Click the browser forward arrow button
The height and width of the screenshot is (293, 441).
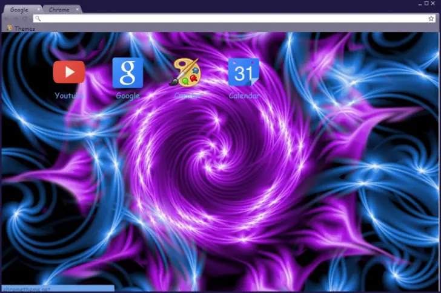(x=16, y=19)
